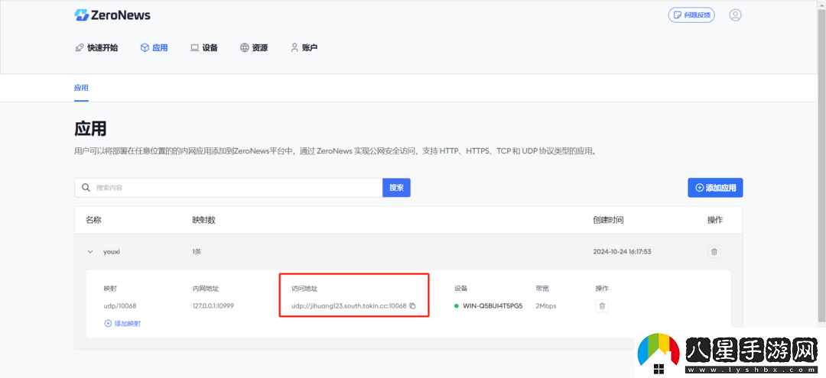Image resolution: width=826 pixels, height=378 pixels.
Task: Open the 资源 menu
Action: (x=254, y=47)
